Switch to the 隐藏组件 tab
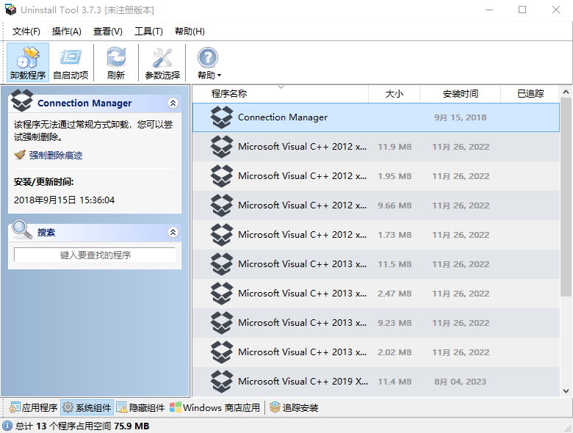Screen dimensions: 573x433 click(x=141, y=407)
